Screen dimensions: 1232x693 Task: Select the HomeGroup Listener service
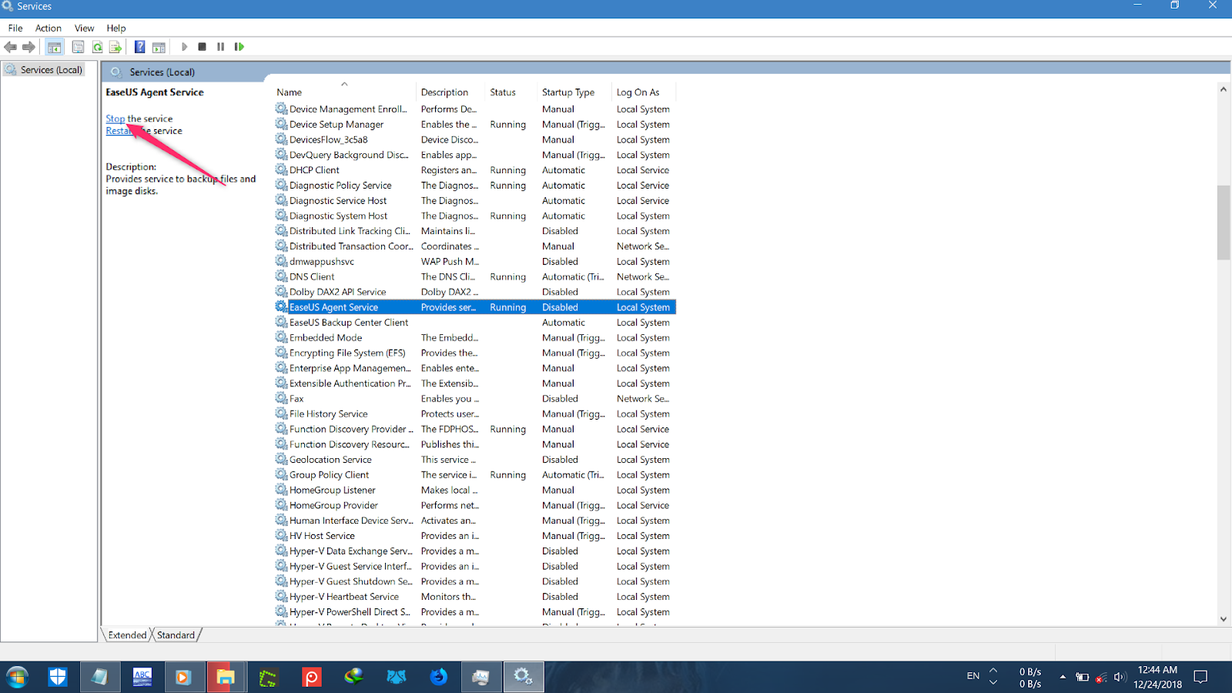pos(475,490)
